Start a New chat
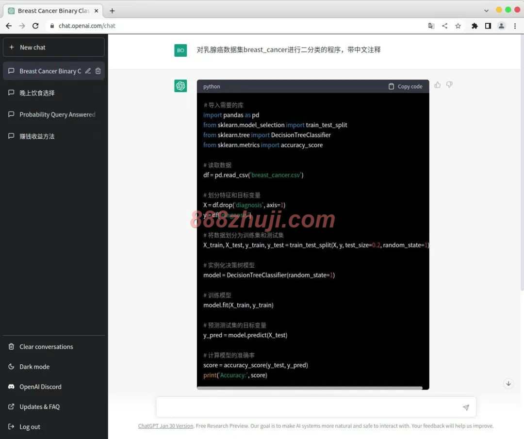 [54, 48]
